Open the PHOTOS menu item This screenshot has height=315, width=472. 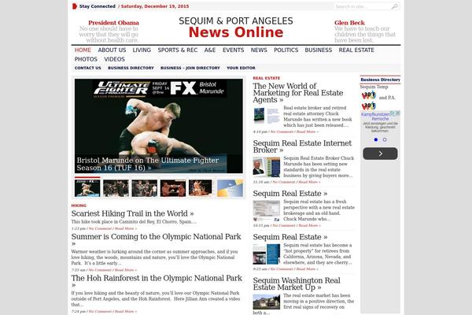click(86, 59)
